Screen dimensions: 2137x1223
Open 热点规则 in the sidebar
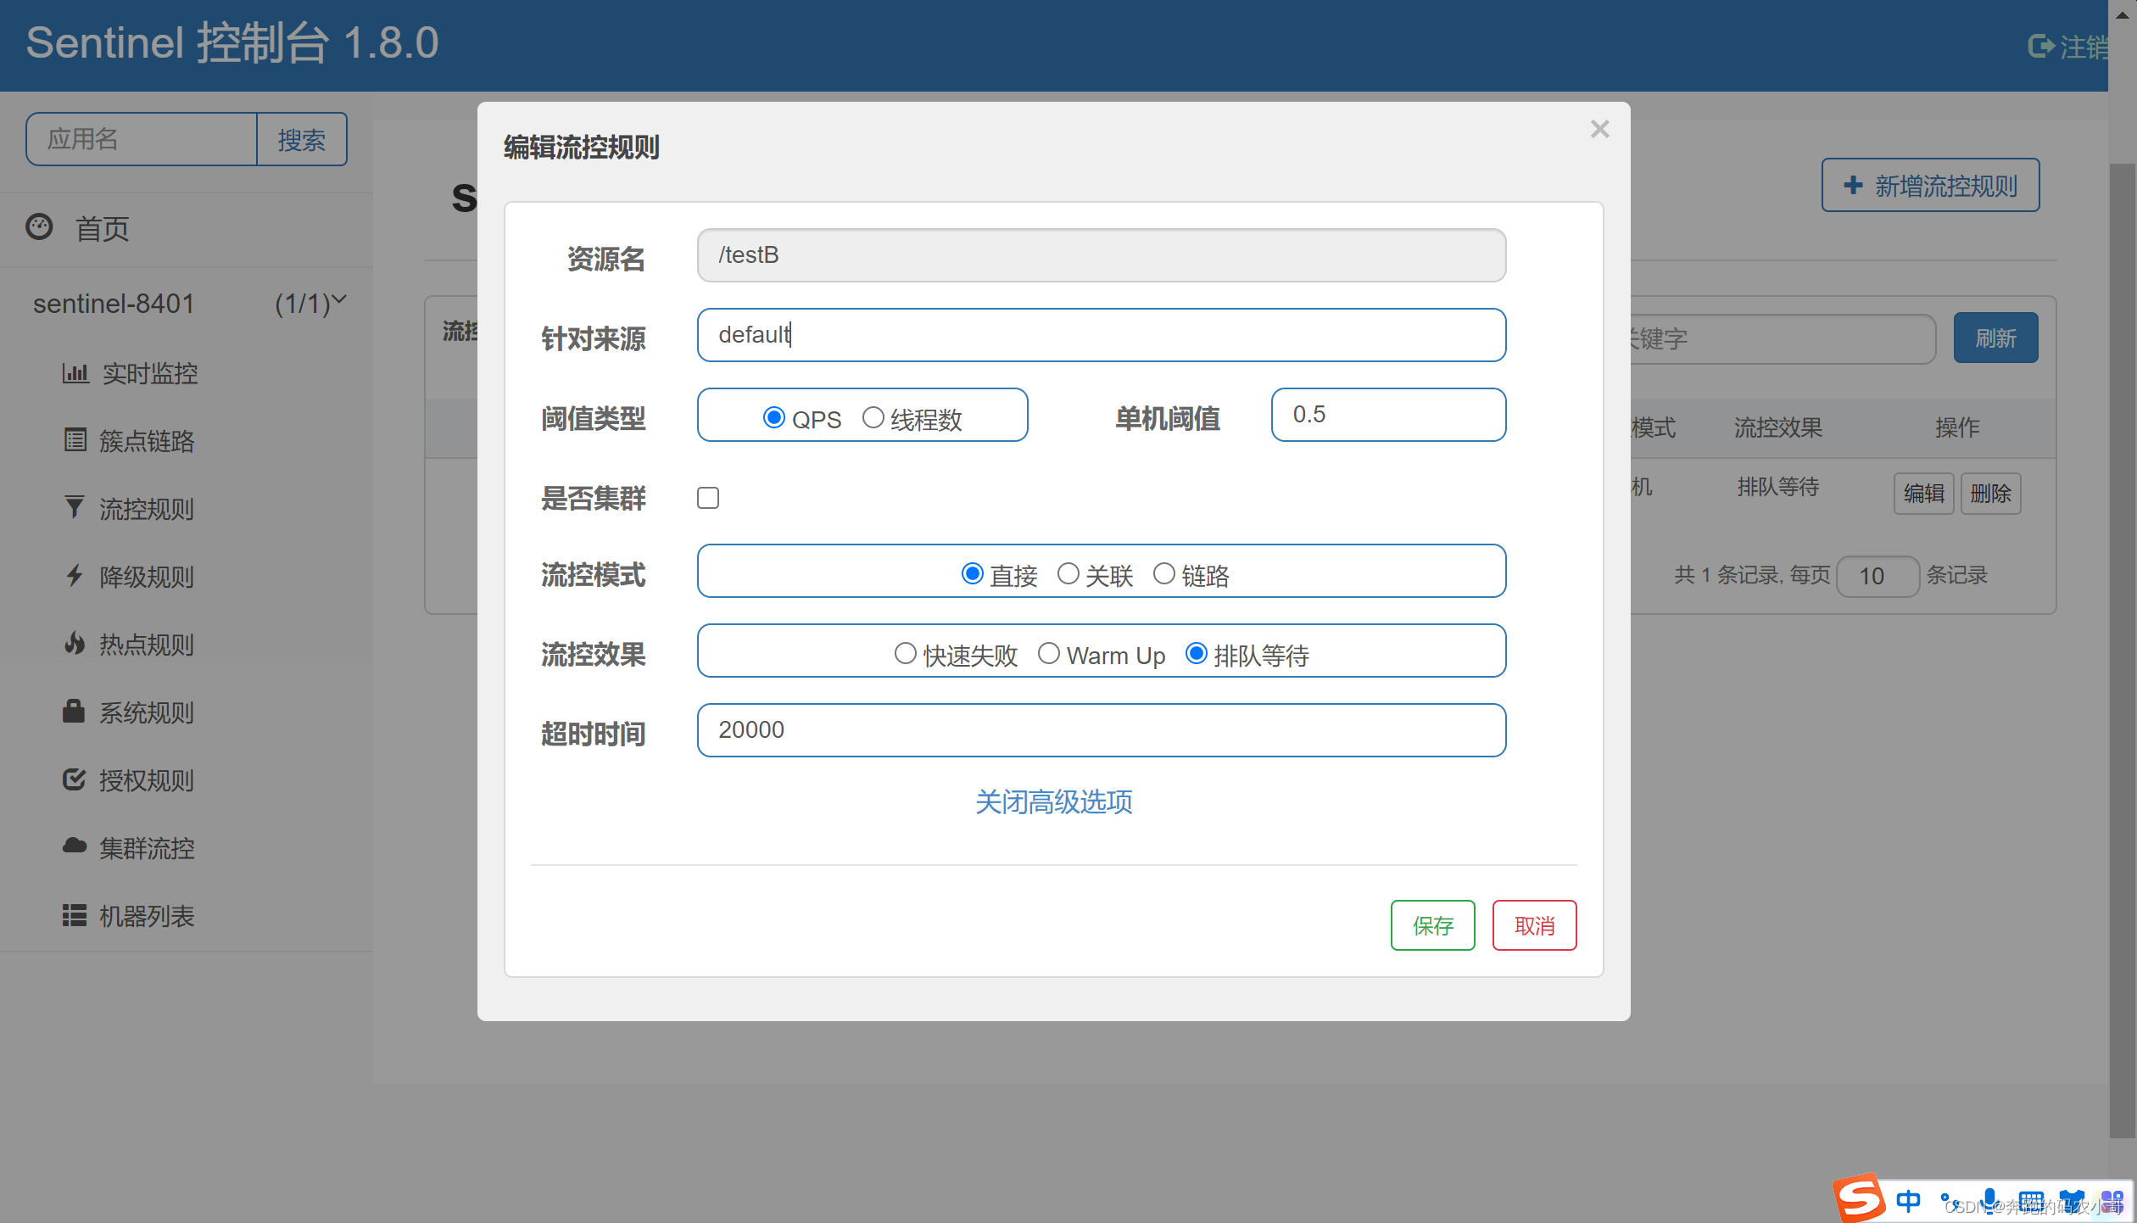[x=147, y=645]
